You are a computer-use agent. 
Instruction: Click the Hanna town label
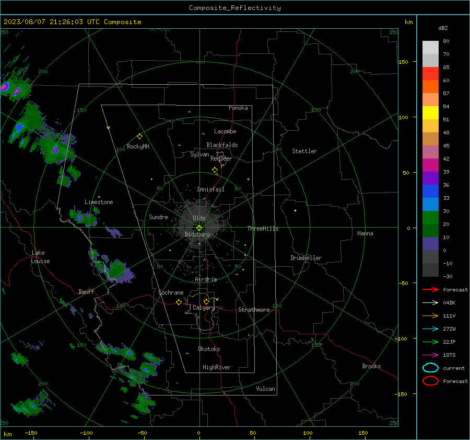click(x=365, y=233)
